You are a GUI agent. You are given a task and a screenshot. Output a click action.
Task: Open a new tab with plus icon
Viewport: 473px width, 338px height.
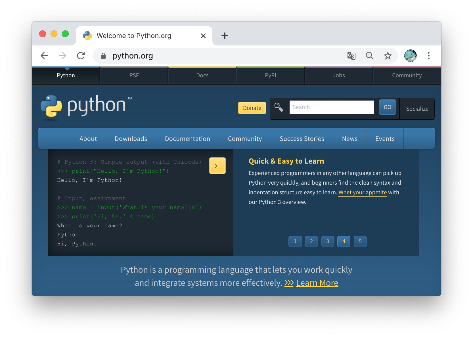click(225, 36)
